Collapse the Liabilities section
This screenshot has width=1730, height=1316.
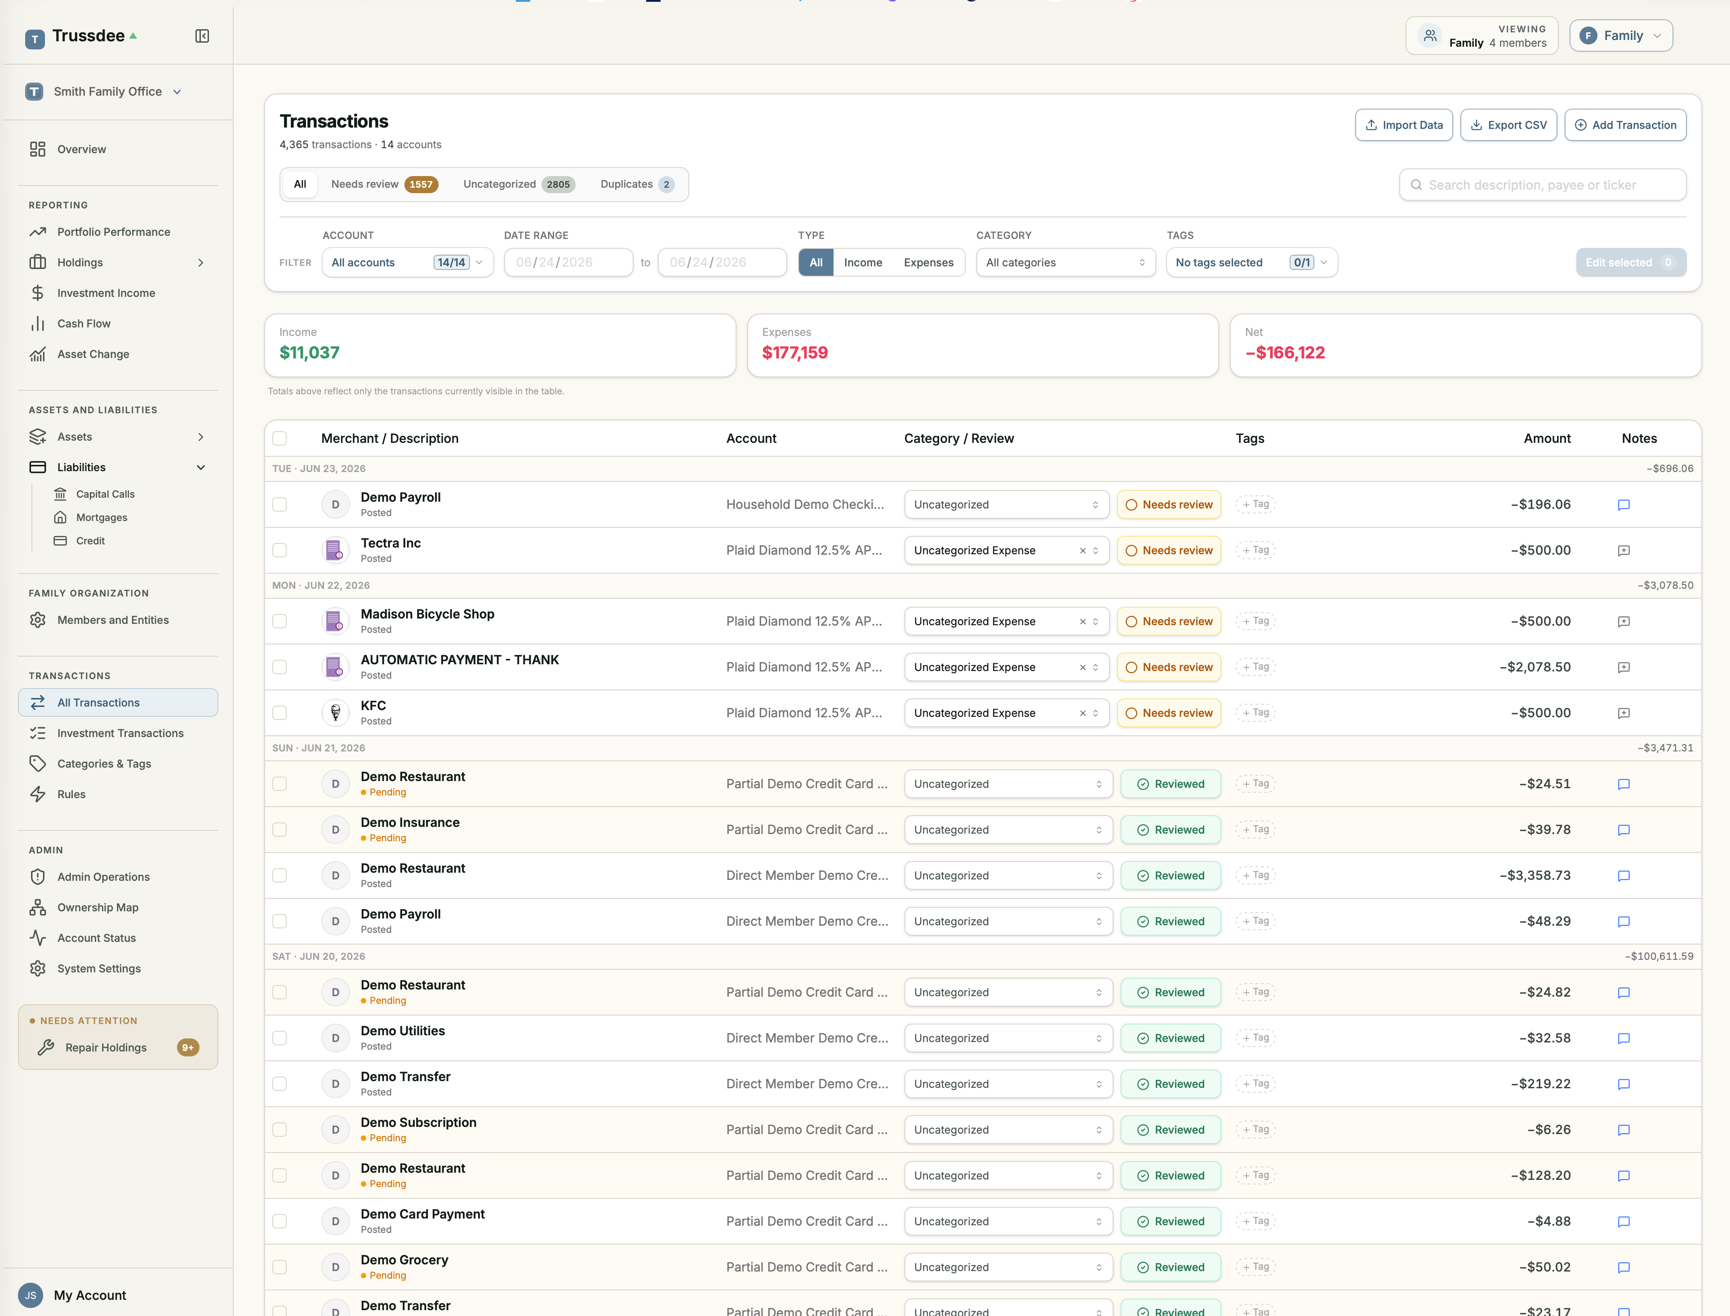click(200, 468)
